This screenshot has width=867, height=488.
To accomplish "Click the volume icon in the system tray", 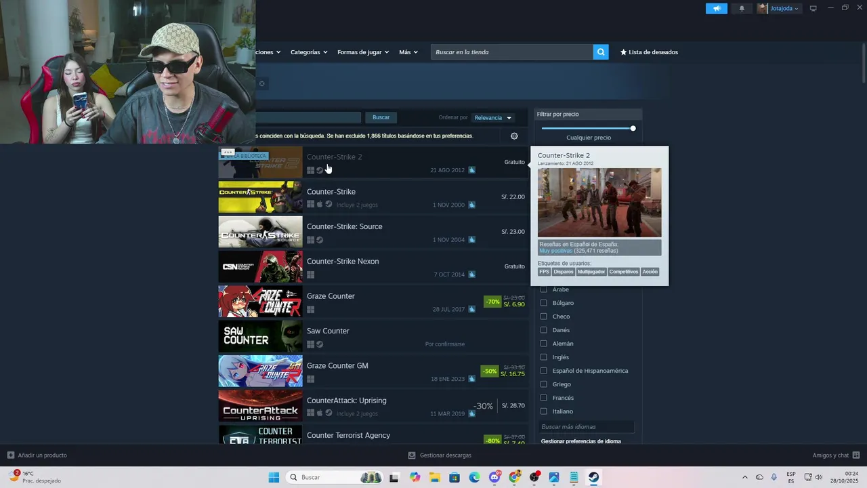I will click(818, 477).
